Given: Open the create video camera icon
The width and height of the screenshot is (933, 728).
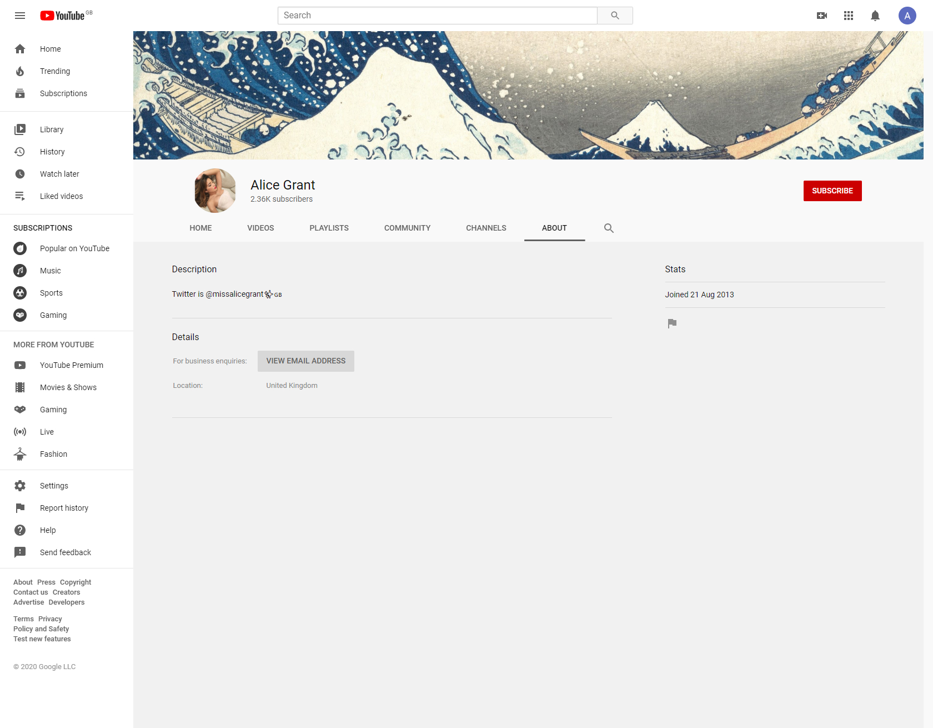Looking at the screenshot, I should coord(822,16).
